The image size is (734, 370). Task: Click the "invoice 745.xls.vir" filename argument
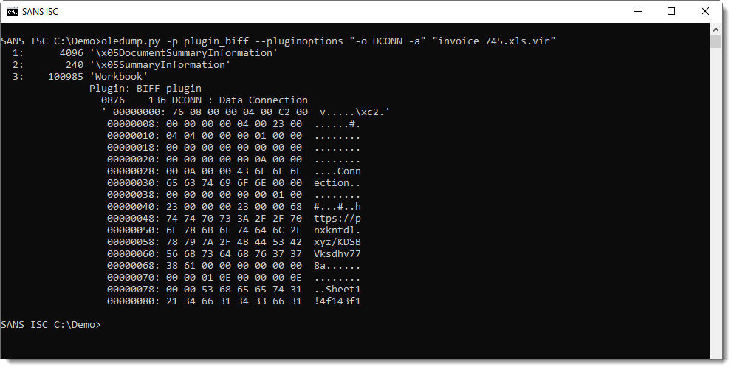(x=496, y=41)
